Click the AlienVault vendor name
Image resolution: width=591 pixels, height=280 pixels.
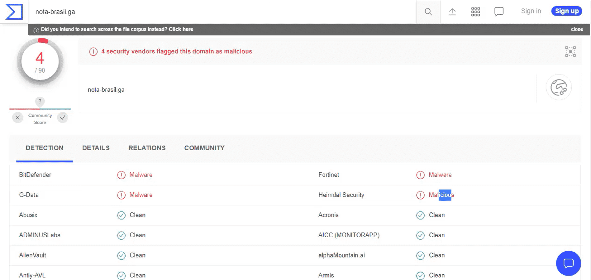(32, 255)
